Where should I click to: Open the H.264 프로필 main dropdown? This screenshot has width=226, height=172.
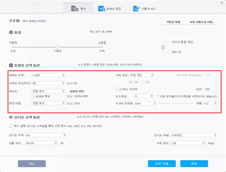(145, 103)
